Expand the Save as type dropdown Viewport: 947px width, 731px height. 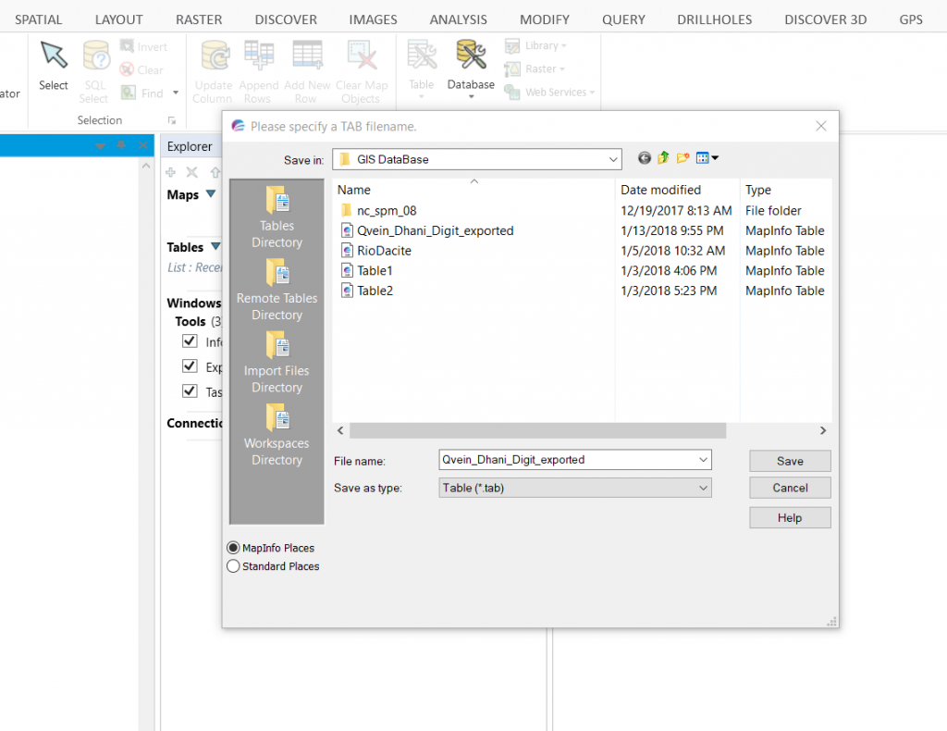[703, 488]
